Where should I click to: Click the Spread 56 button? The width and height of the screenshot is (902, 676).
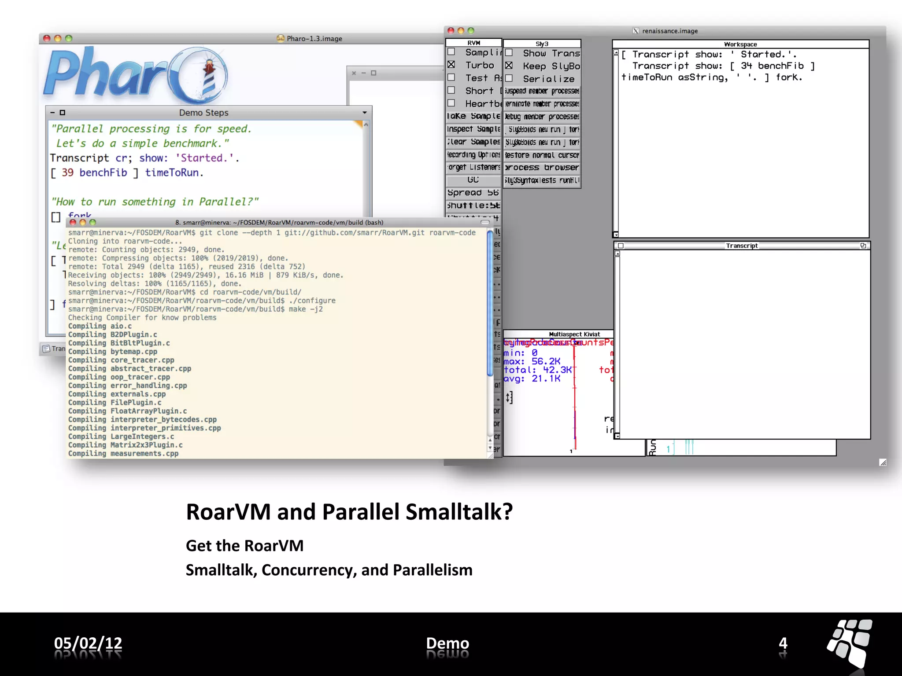473,193
